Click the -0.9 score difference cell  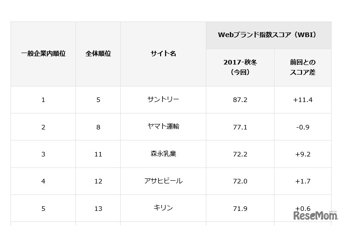click(302, 127)
